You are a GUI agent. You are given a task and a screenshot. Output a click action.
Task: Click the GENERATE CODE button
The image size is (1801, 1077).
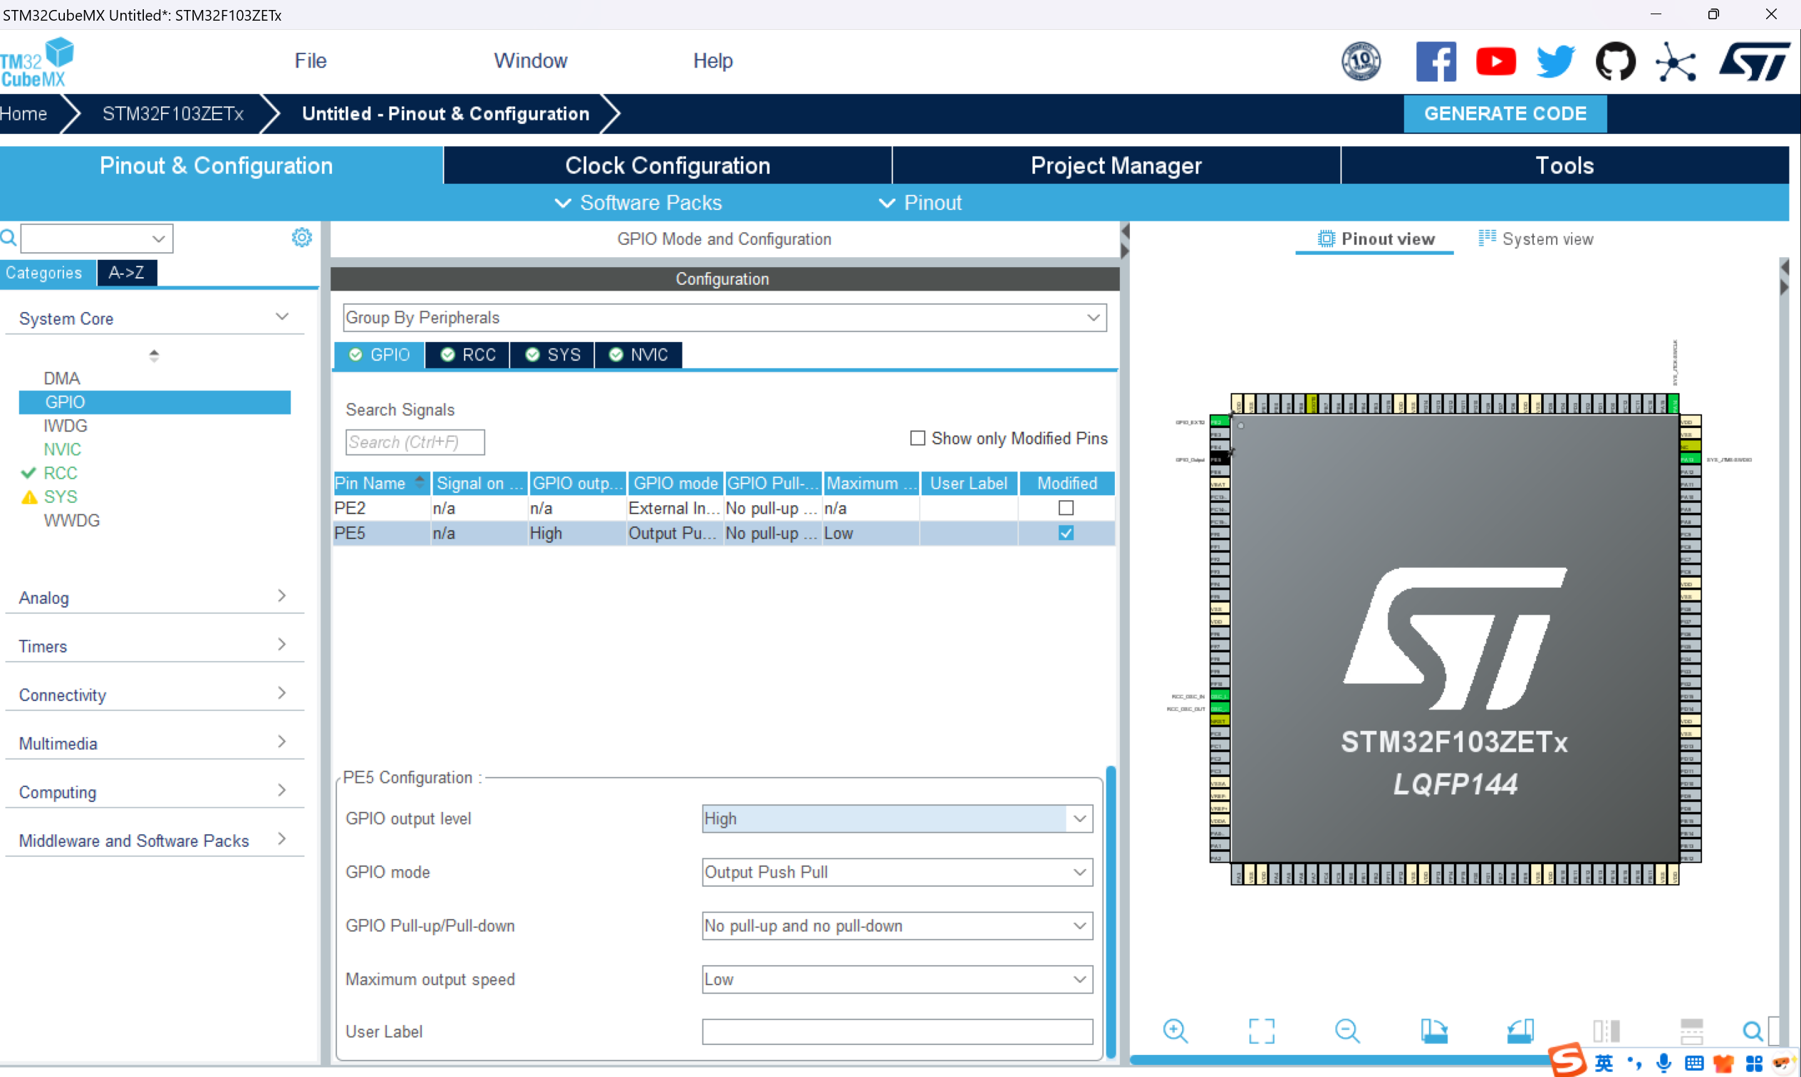[1504, 114]
